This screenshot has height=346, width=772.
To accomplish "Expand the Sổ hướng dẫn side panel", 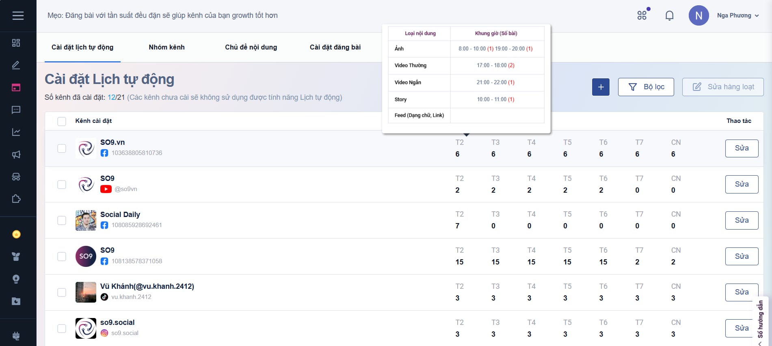I will point(760,322).
